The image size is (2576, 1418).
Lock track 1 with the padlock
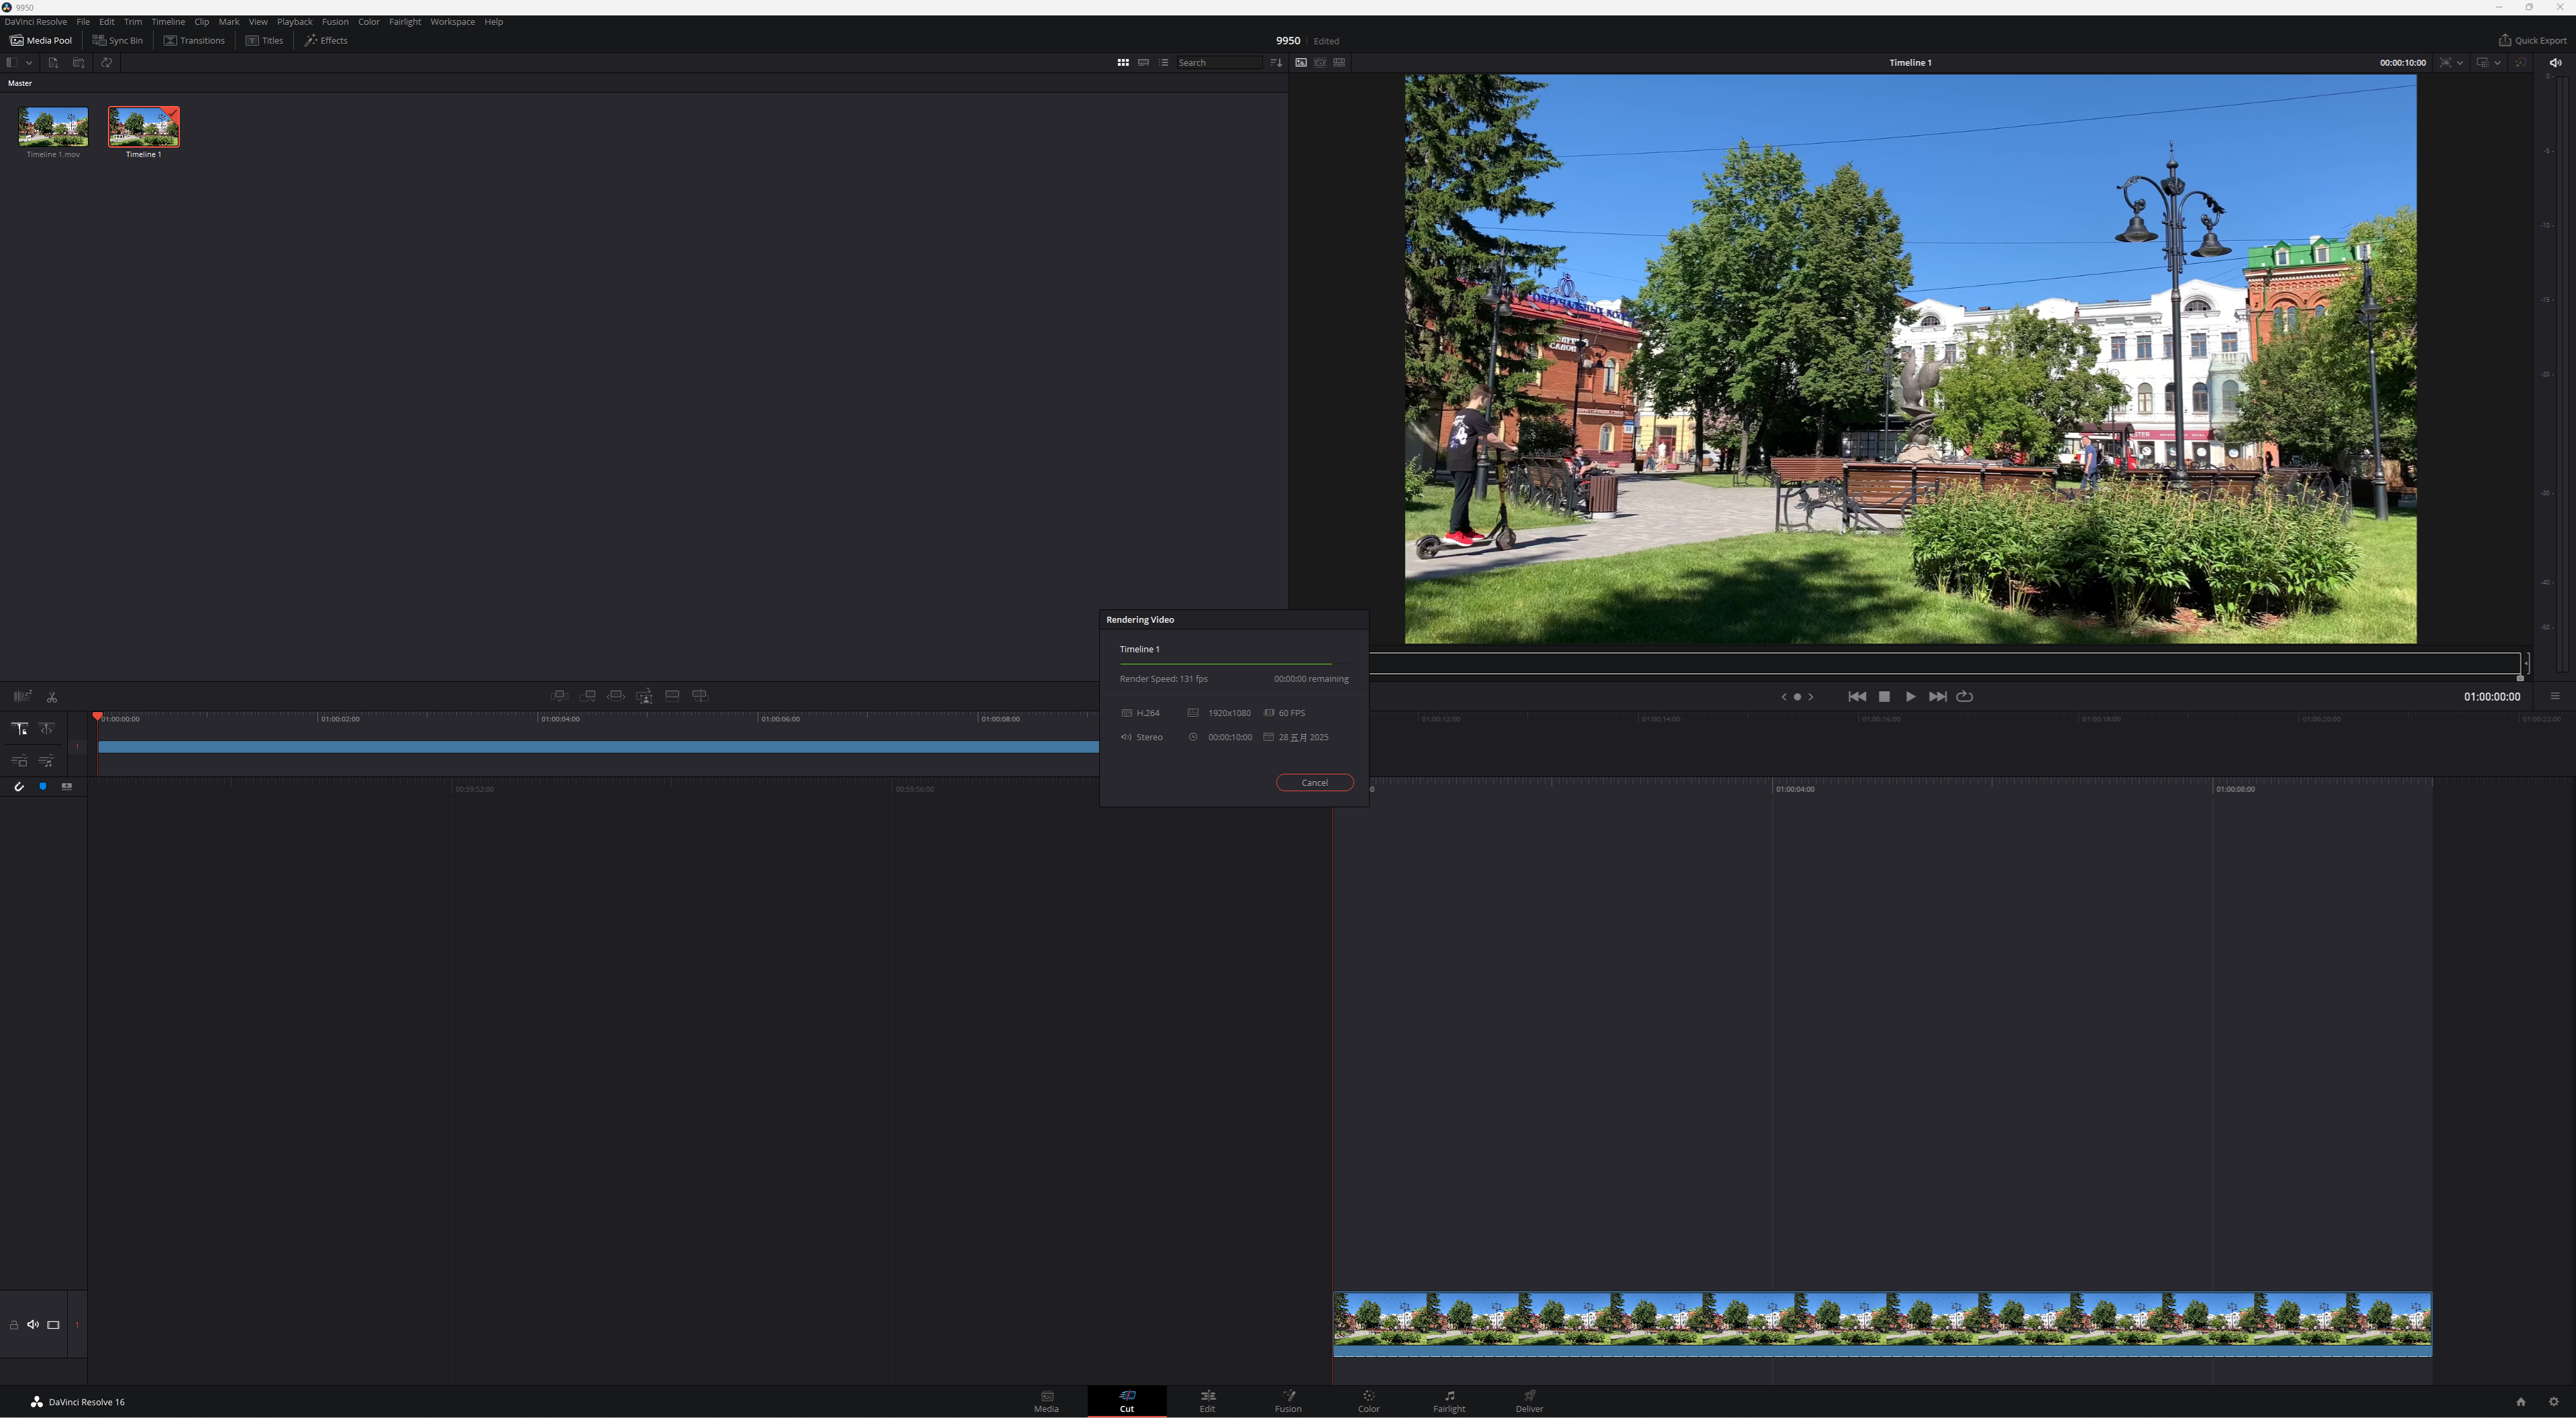(14, 1325)
